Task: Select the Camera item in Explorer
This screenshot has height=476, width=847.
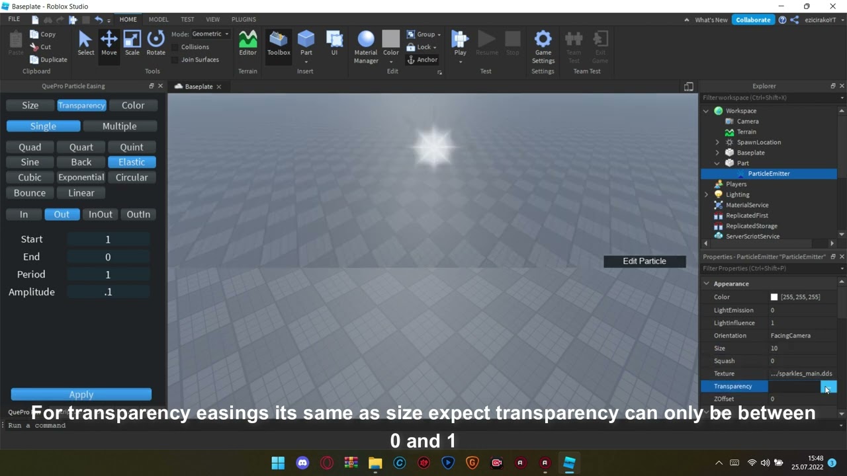Action: pos(748,121)
